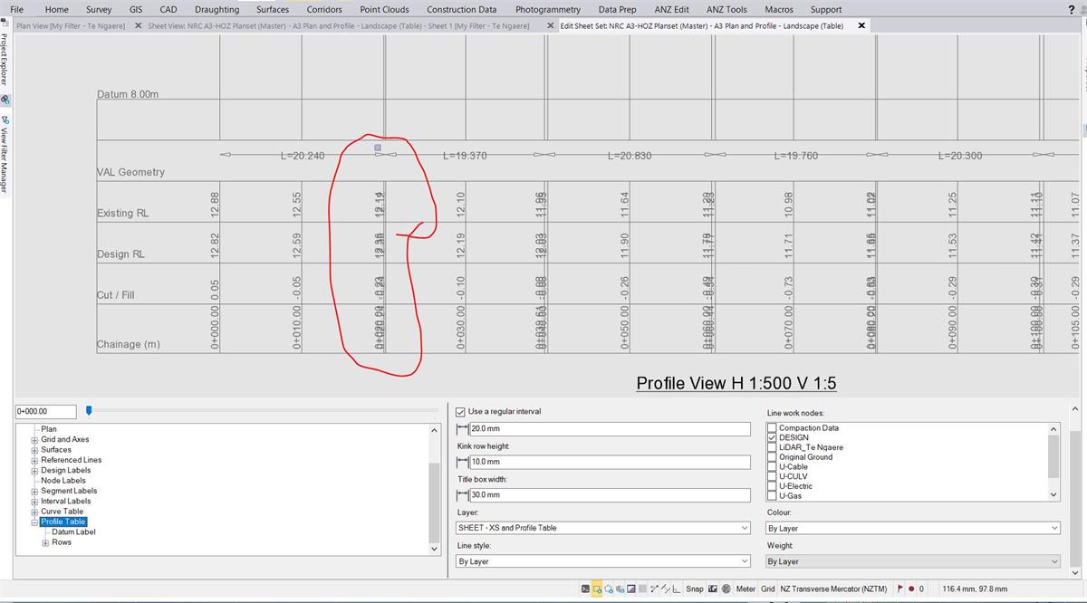Expand Grid and Axes tree node
1087x603 pixels.
point(35,440)
